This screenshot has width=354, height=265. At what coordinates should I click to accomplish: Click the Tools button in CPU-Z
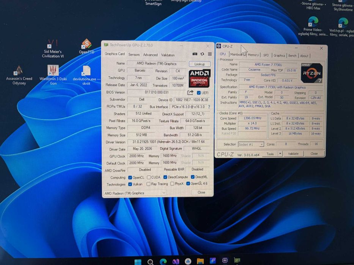click(x=270, y=154)
